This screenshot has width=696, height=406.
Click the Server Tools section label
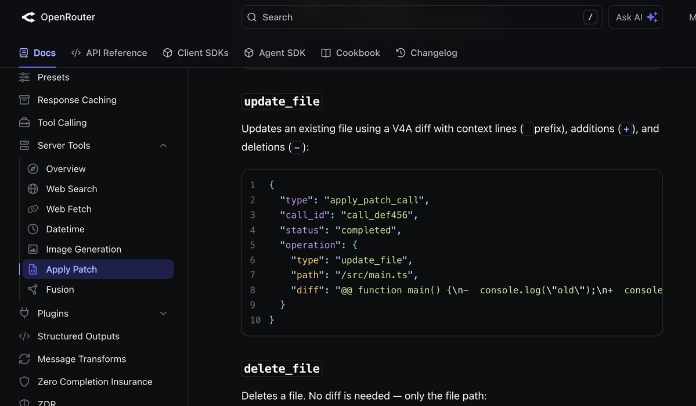click(64, 145)
